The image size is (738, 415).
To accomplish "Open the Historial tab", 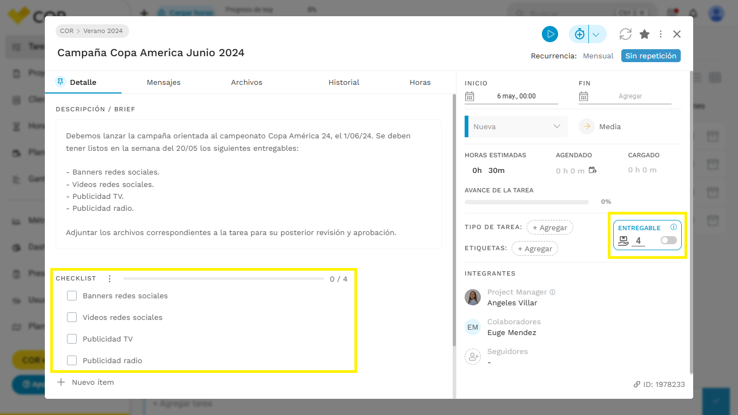I will coord(344,82).
